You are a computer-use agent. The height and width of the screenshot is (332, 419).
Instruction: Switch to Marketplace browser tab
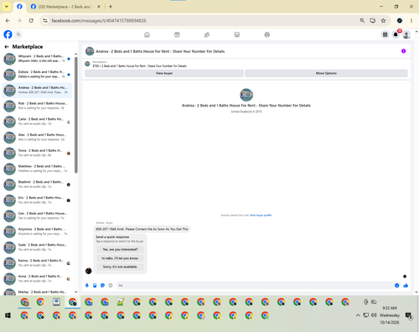pyautogui.click(x=65, y=7)
